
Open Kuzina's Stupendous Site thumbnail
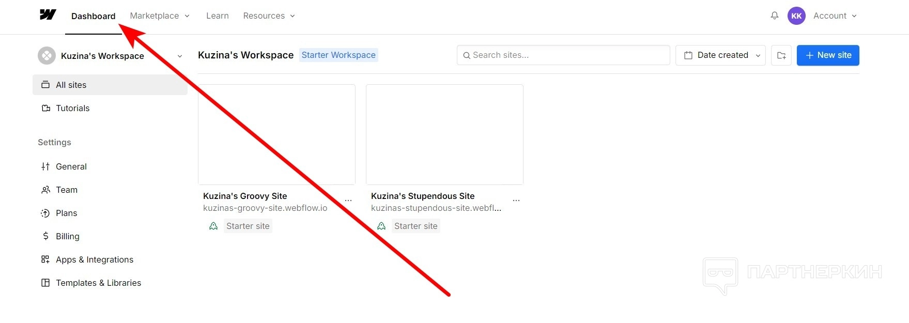[444, 134]
